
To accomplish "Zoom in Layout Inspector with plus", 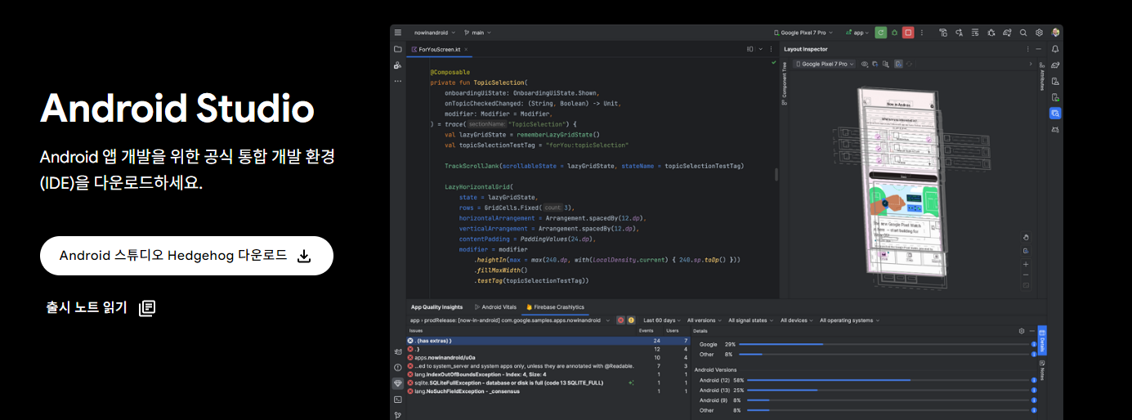I will (x=1026, y=264).
